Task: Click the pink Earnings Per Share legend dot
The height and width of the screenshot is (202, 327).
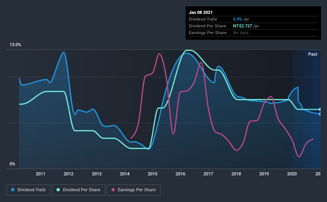Action: click(113, 190)
